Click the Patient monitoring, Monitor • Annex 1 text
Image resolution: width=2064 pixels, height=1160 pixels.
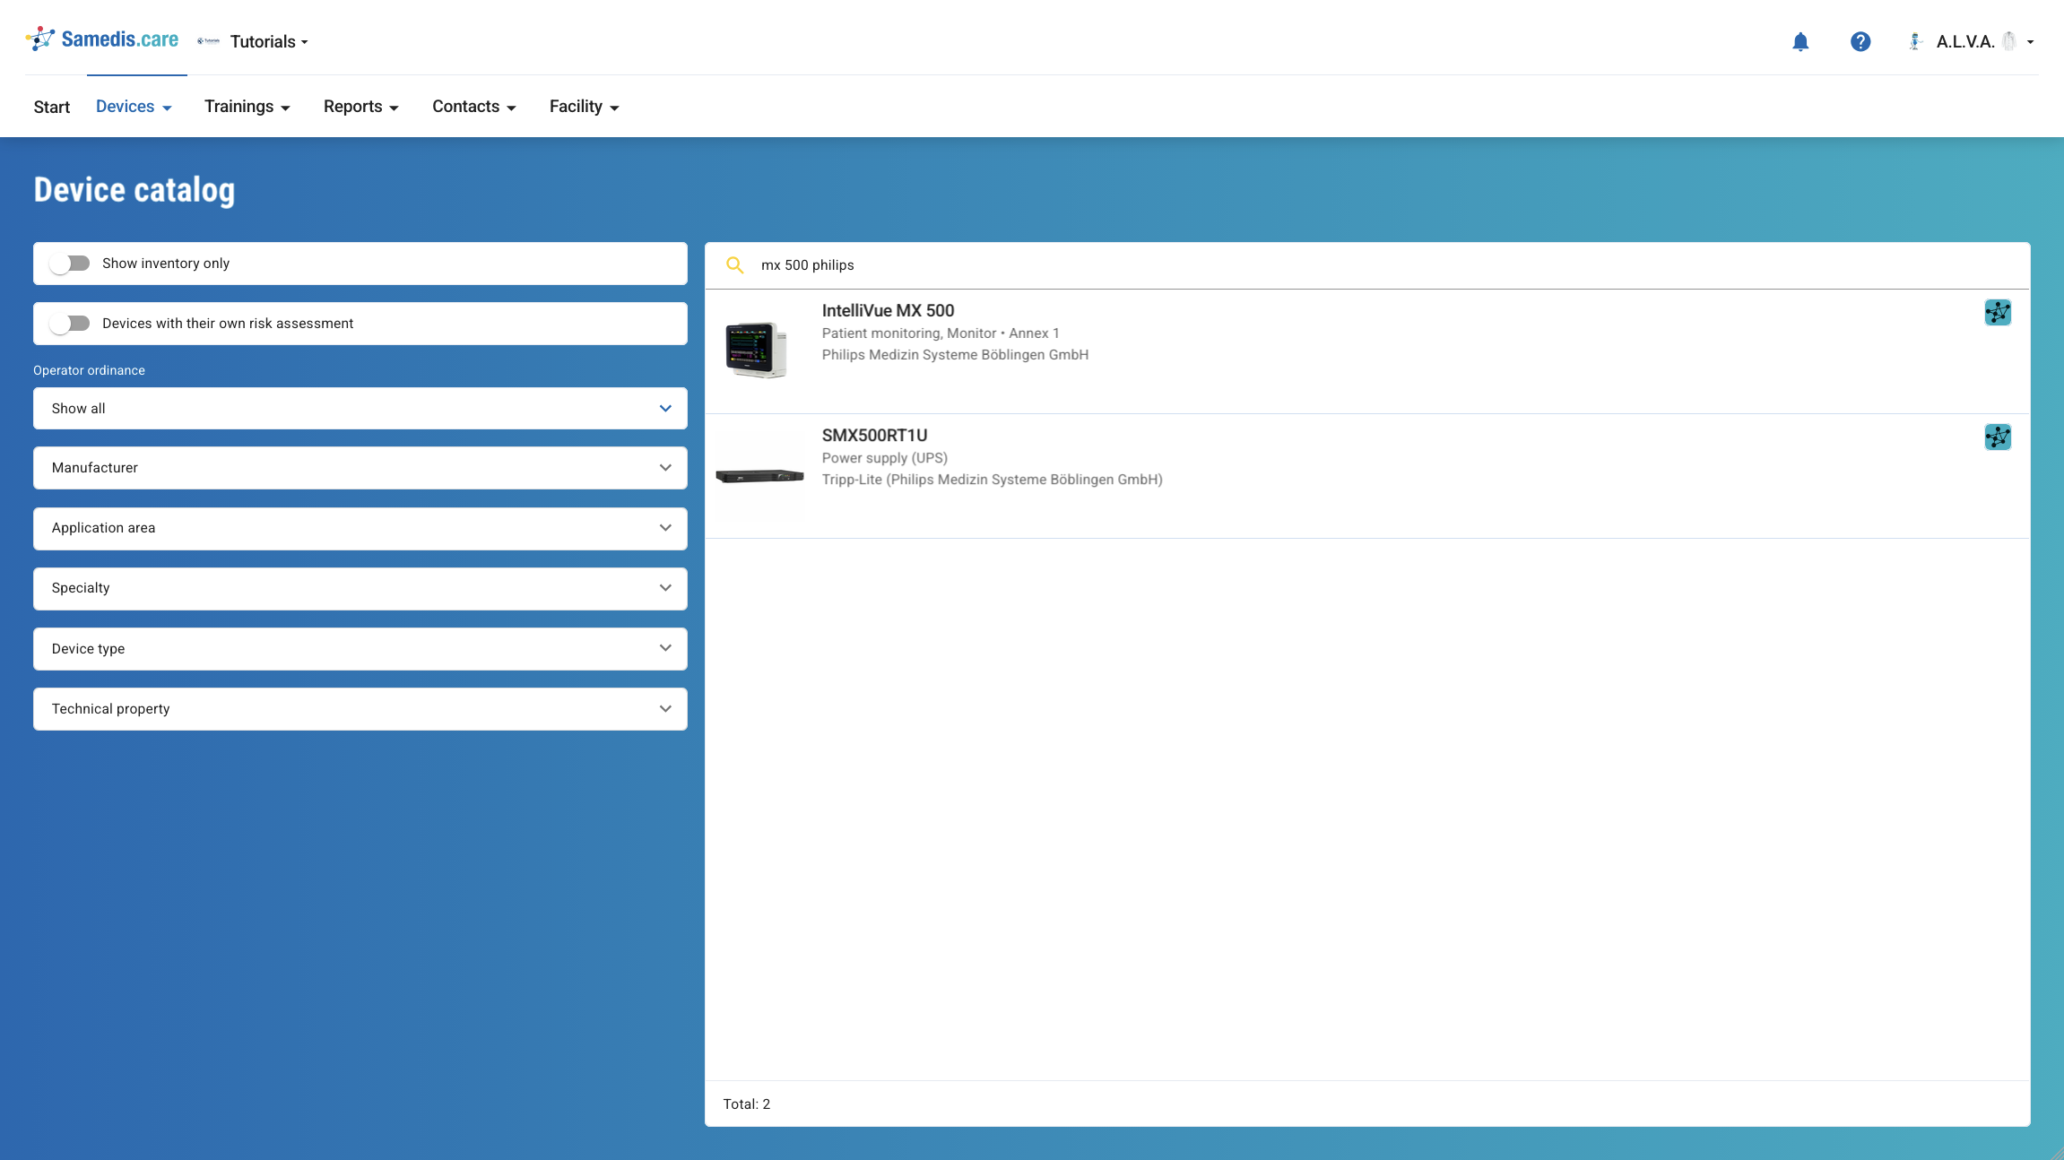pos(941,333)
